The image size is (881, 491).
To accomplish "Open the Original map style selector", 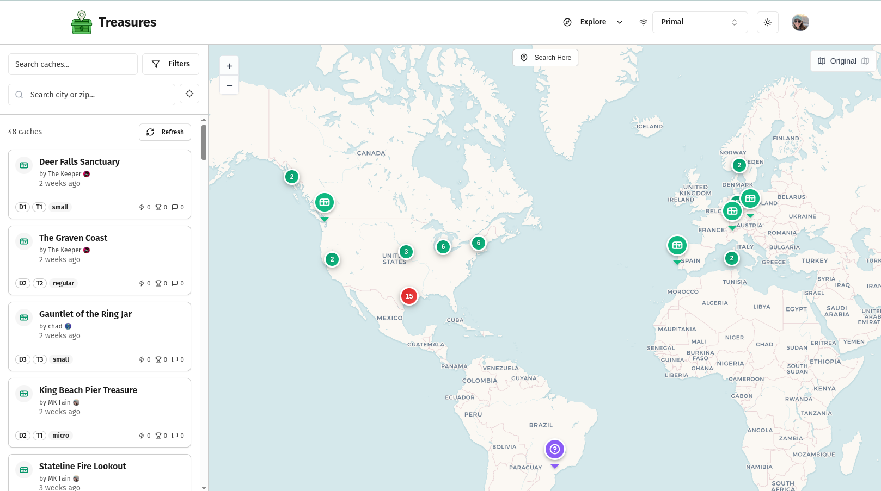I will coord(843,61).
